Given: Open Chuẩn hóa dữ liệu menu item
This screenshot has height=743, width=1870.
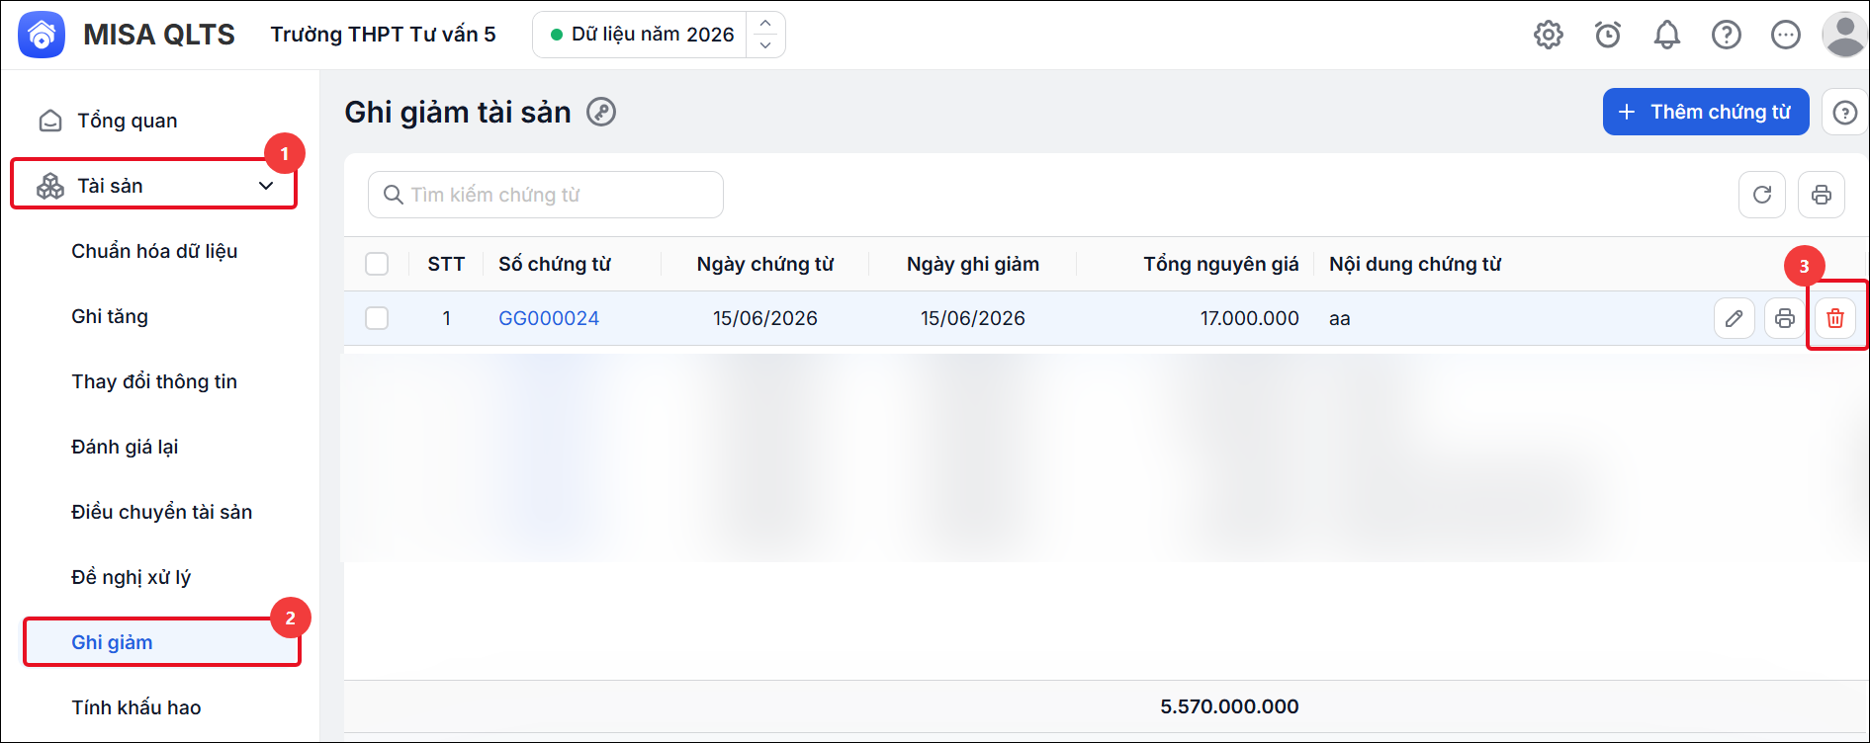Looking at the screenshot, I should pyautogui.click(x=154, y=251).
